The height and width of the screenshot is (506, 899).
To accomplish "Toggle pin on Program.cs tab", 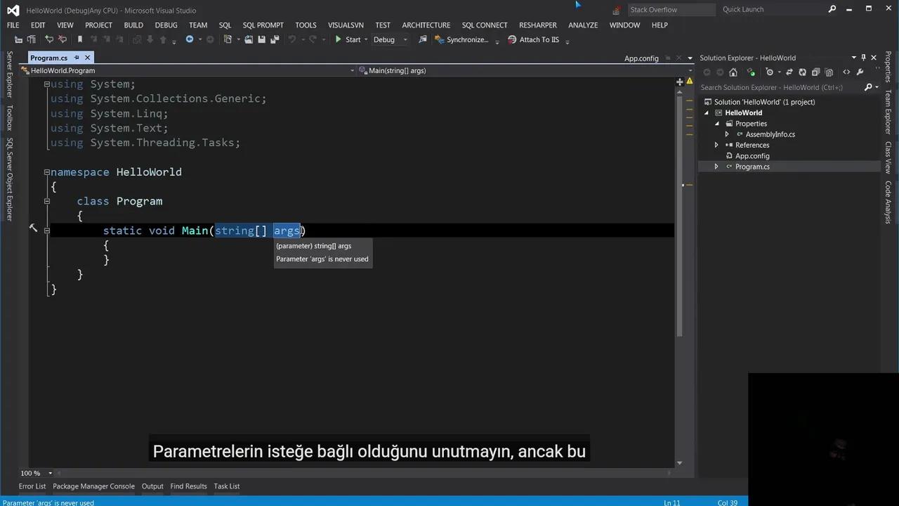I will (77, 58).
